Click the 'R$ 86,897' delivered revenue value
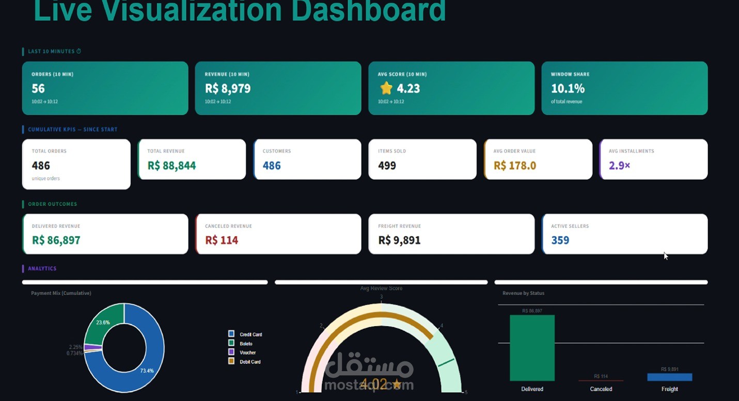This screenshot has height=401, width=739. pos(56,240)
